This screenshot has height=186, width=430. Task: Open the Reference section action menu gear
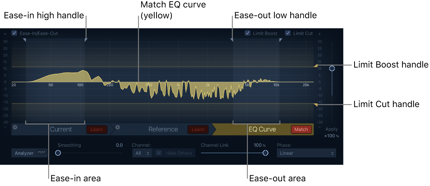click(x=117, y=129)
